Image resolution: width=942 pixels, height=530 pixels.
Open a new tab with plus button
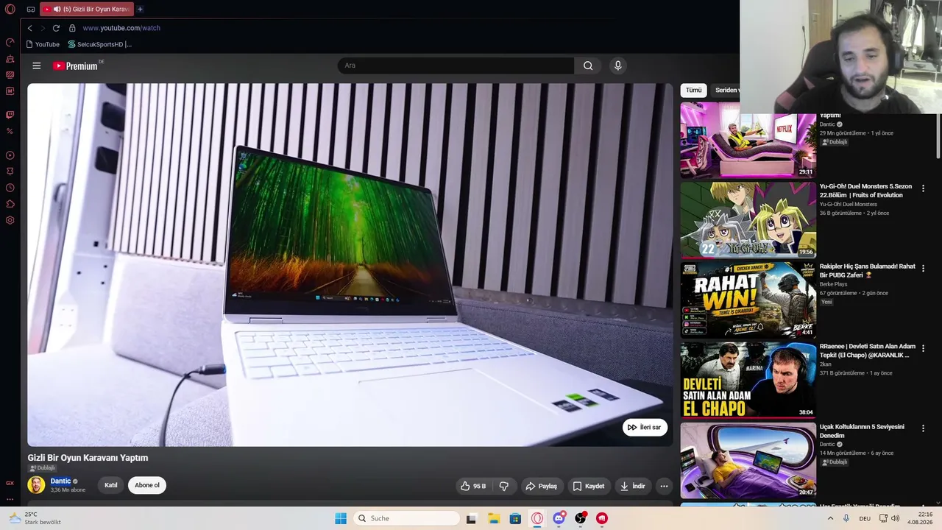[140, 10]
